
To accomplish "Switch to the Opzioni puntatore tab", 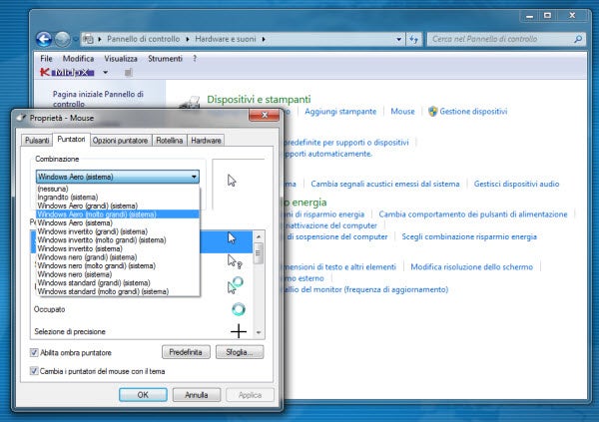I will [x=121, y=141].
